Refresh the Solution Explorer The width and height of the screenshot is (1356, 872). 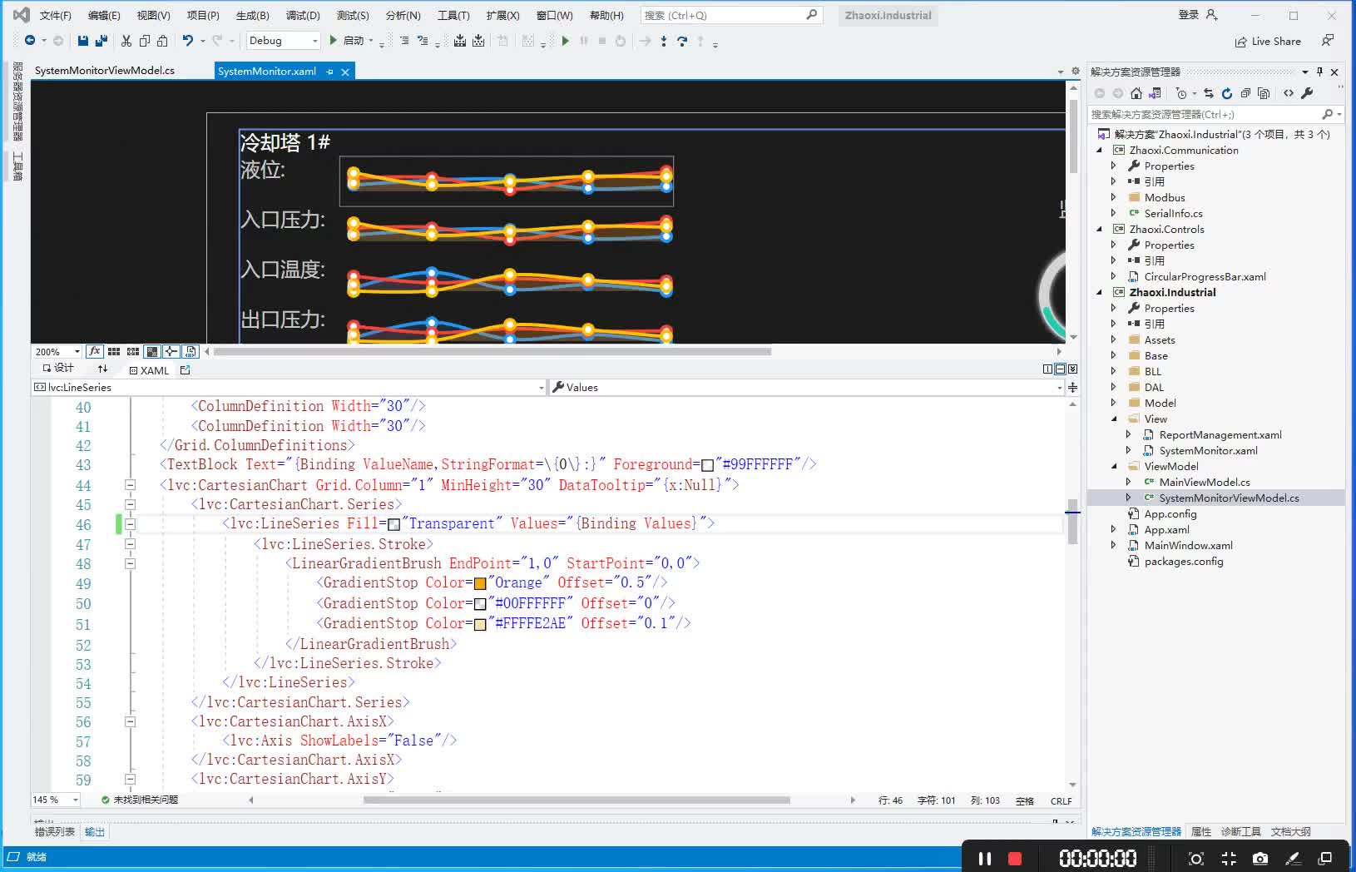[1227, 93]
